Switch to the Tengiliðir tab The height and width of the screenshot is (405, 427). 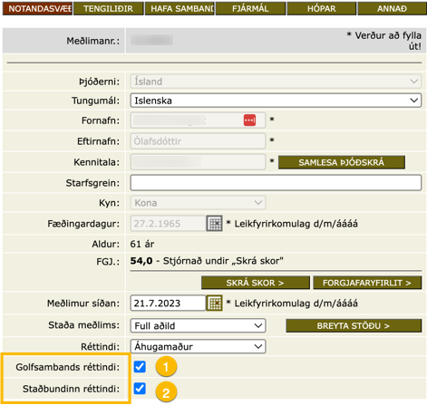[109, 8]
